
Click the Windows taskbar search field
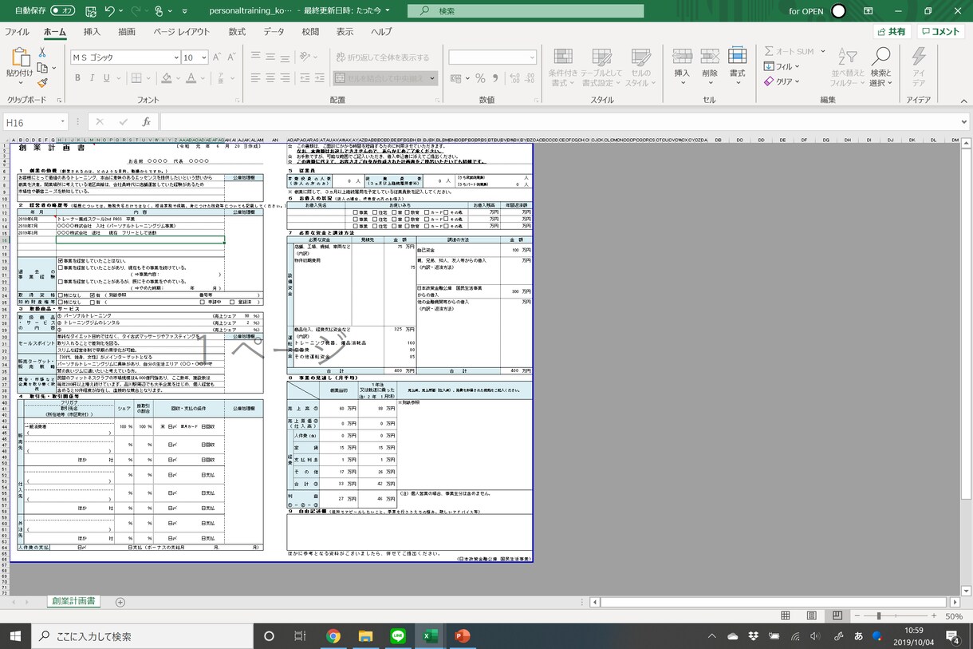point(142,636)
